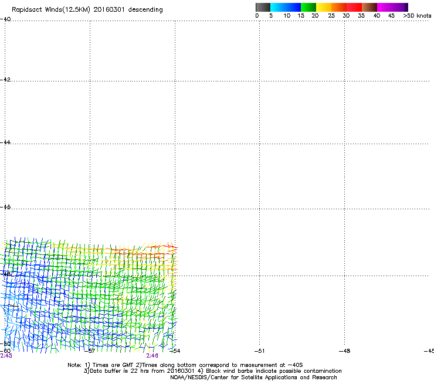Image resolution: width=434 pixels, height=381 pixels.
Task: Click the '25' legend tick label
Action: [331, 16]
